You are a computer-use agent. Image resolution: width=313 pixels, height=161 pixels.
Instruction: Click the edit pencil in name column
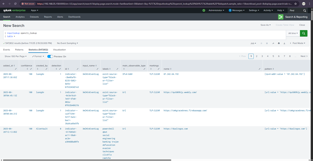coord(259,69)
